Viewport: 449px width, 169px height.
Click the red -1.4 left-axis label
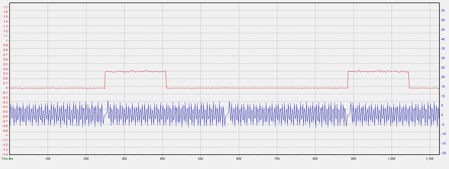click(x=5, y=154)
